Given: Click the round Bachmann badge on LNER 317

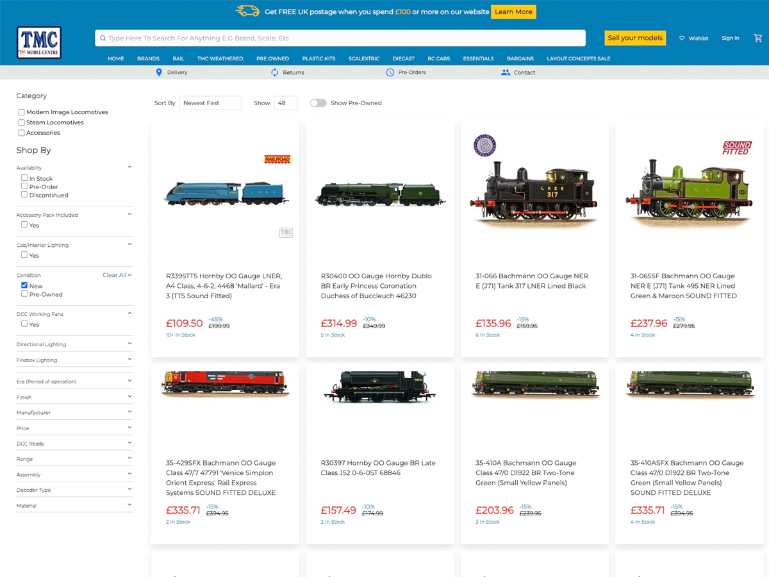Looking at the screenshot, I should [x=484, y=146].
